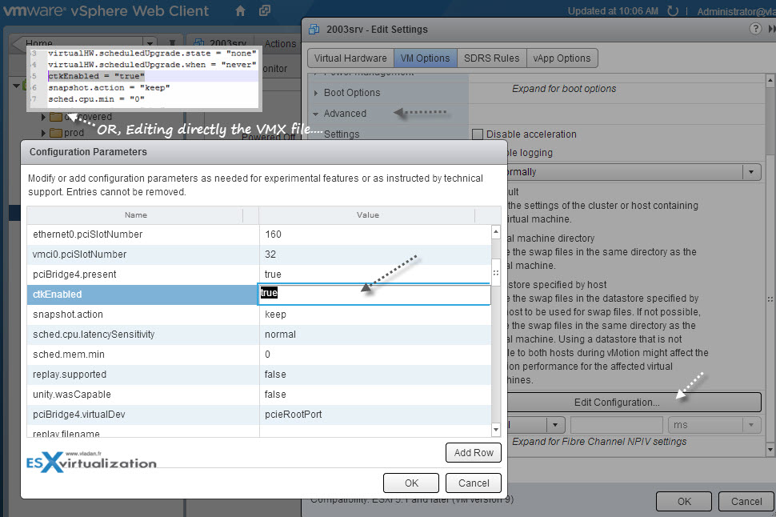Select the sched.mem.min parameter
Viewport: 776px width, 517px height.
[x=69, y=355]
